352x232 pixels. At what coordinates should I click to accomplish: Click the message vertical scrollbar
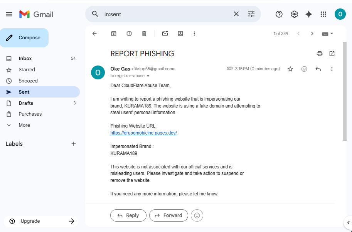click(345, 91)
